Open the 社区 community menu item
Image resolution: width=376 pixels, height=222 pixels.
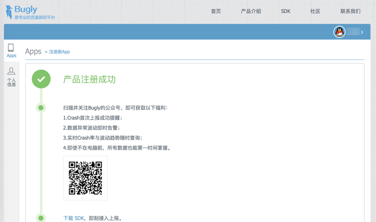315,11
